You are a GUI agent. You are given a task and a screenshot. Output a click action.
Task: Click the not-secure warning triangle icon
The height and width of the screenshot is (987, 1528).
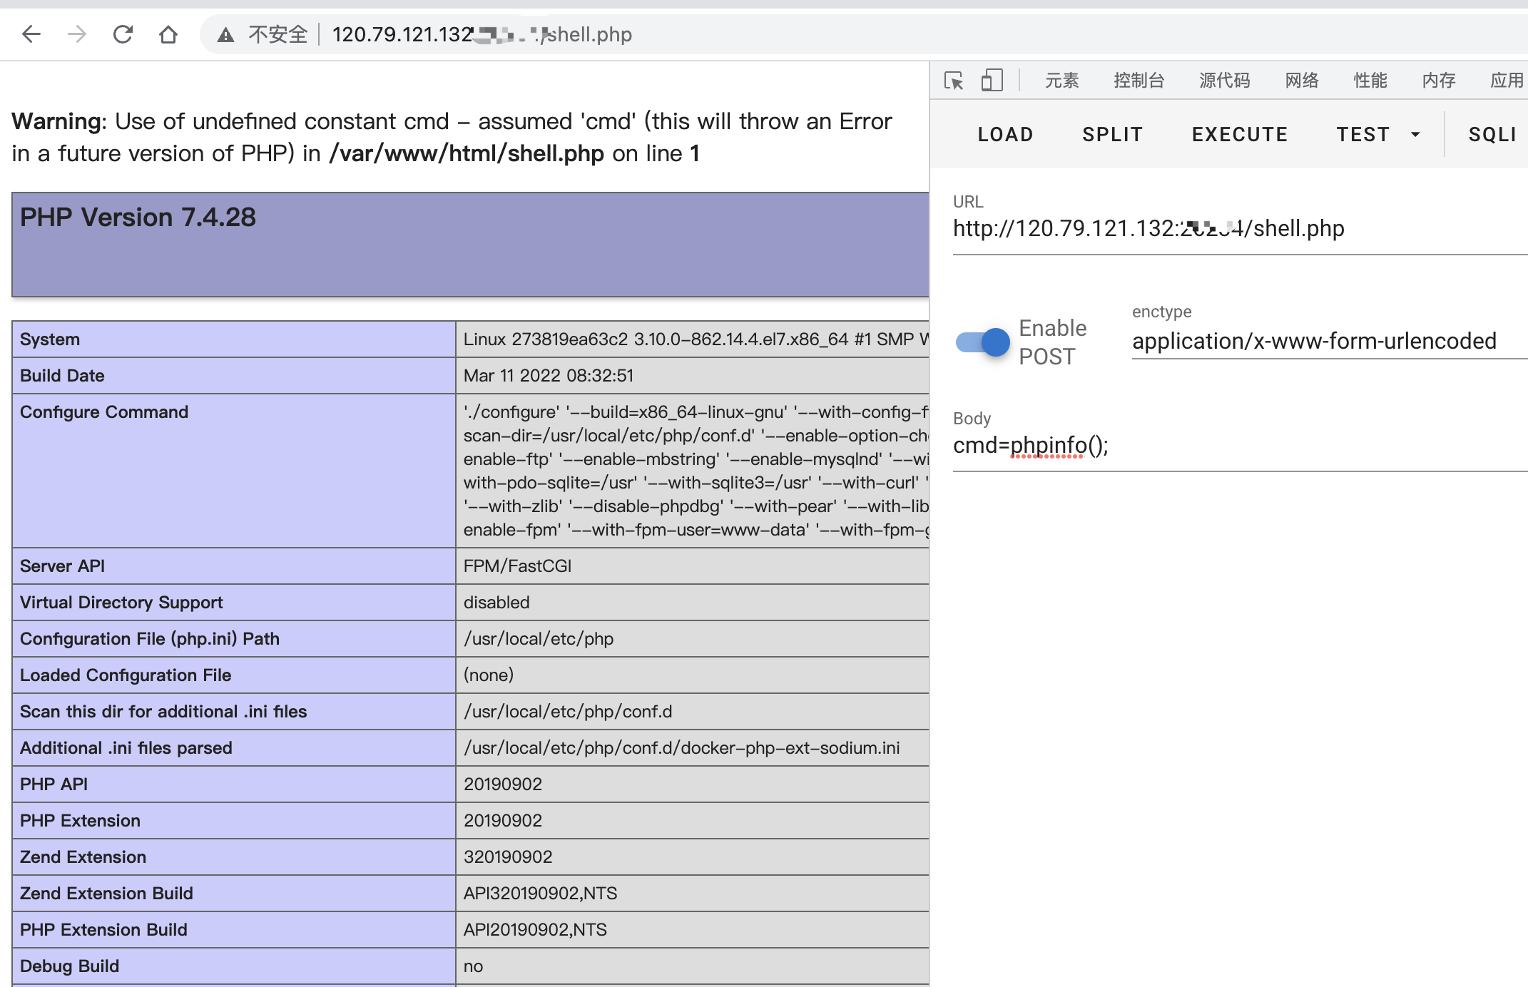[x=225, y=34]
